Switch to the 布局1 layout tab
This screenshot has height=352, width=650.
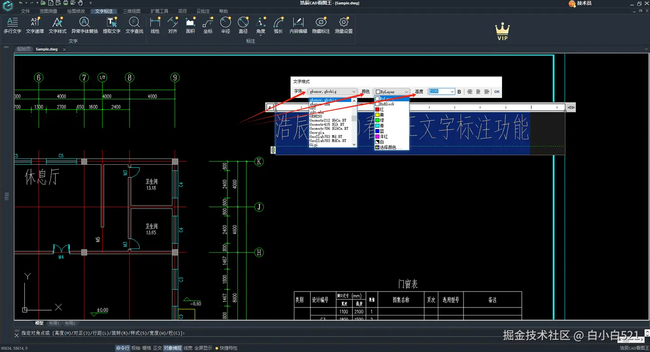(x=54, y=323)
